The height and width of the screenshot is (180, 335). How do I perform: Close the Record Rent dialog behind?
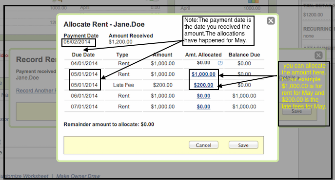pos(318,55)
